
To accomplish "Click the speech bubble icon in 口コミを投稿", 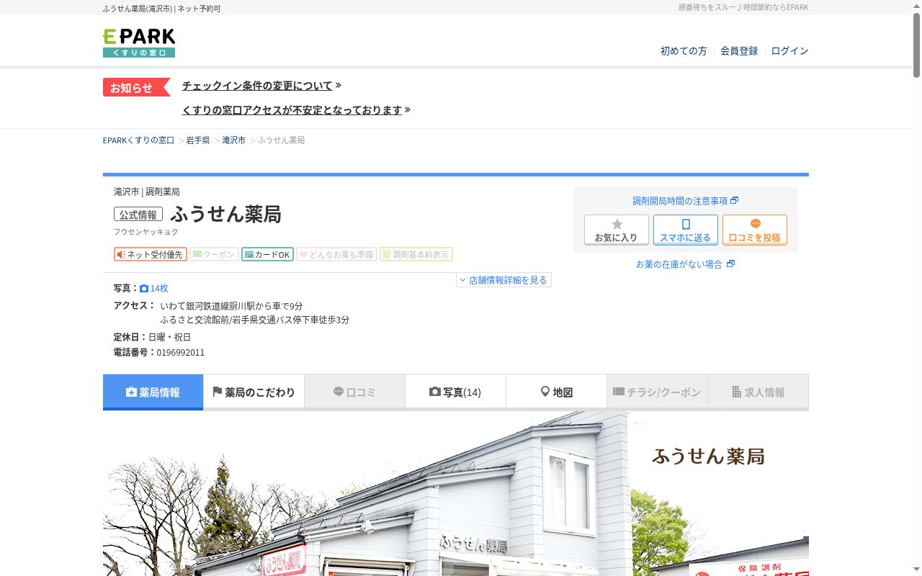I will point(755,224).
